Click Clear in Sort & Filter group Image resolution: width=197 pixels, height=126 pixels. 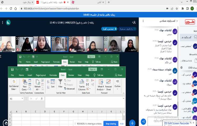pos(68,81)
